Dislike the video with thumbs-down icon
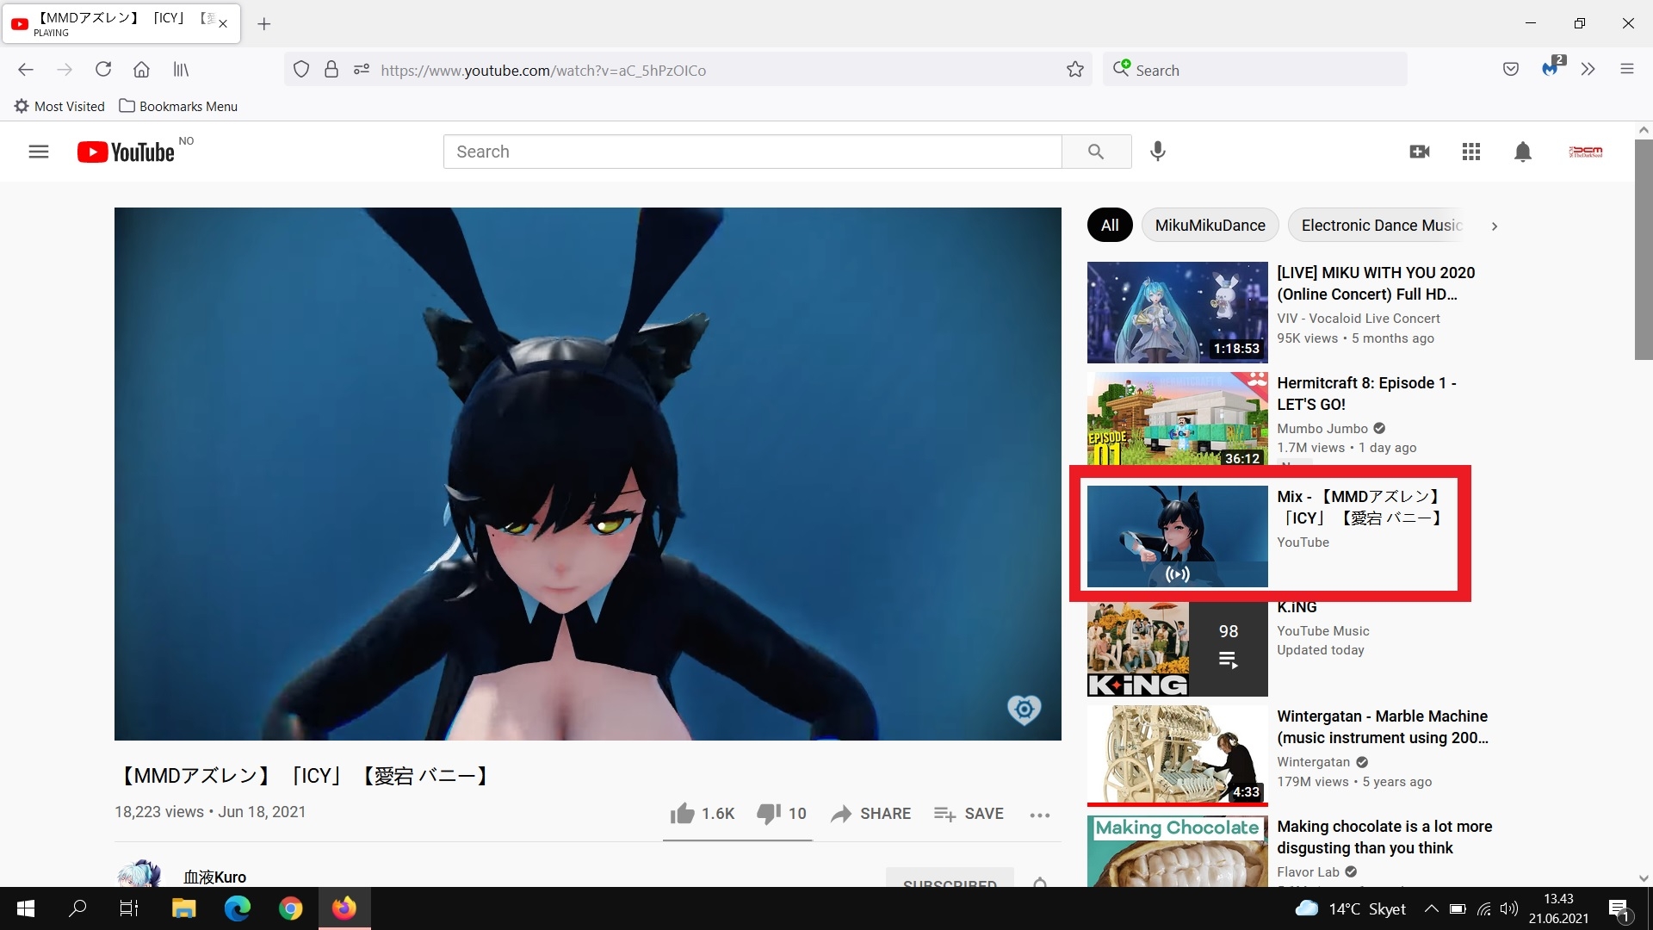This screenshot has width=1653, height=930. (x=768, y=814)
